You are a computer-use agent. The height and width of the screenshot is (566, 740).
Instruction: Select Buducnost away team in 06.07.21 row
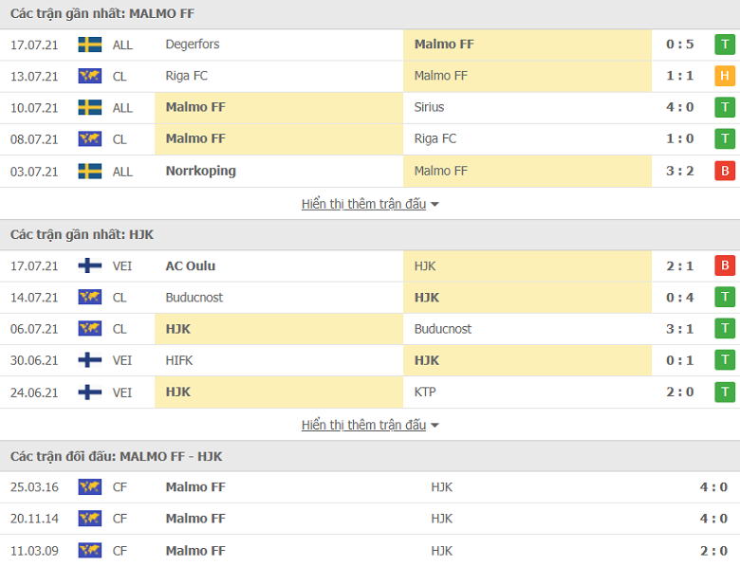[x=443, y=329]
